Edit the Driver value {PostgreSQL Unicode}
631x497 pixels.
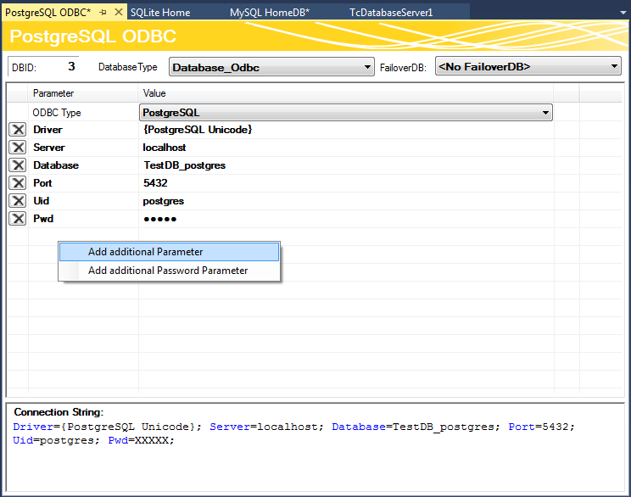click(346, 130)
